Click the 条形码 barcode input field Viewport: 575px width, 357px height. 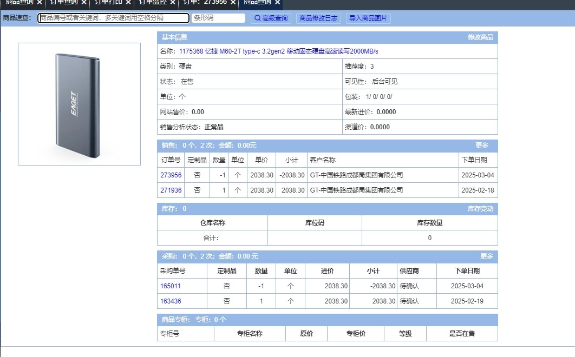(218, 18)
